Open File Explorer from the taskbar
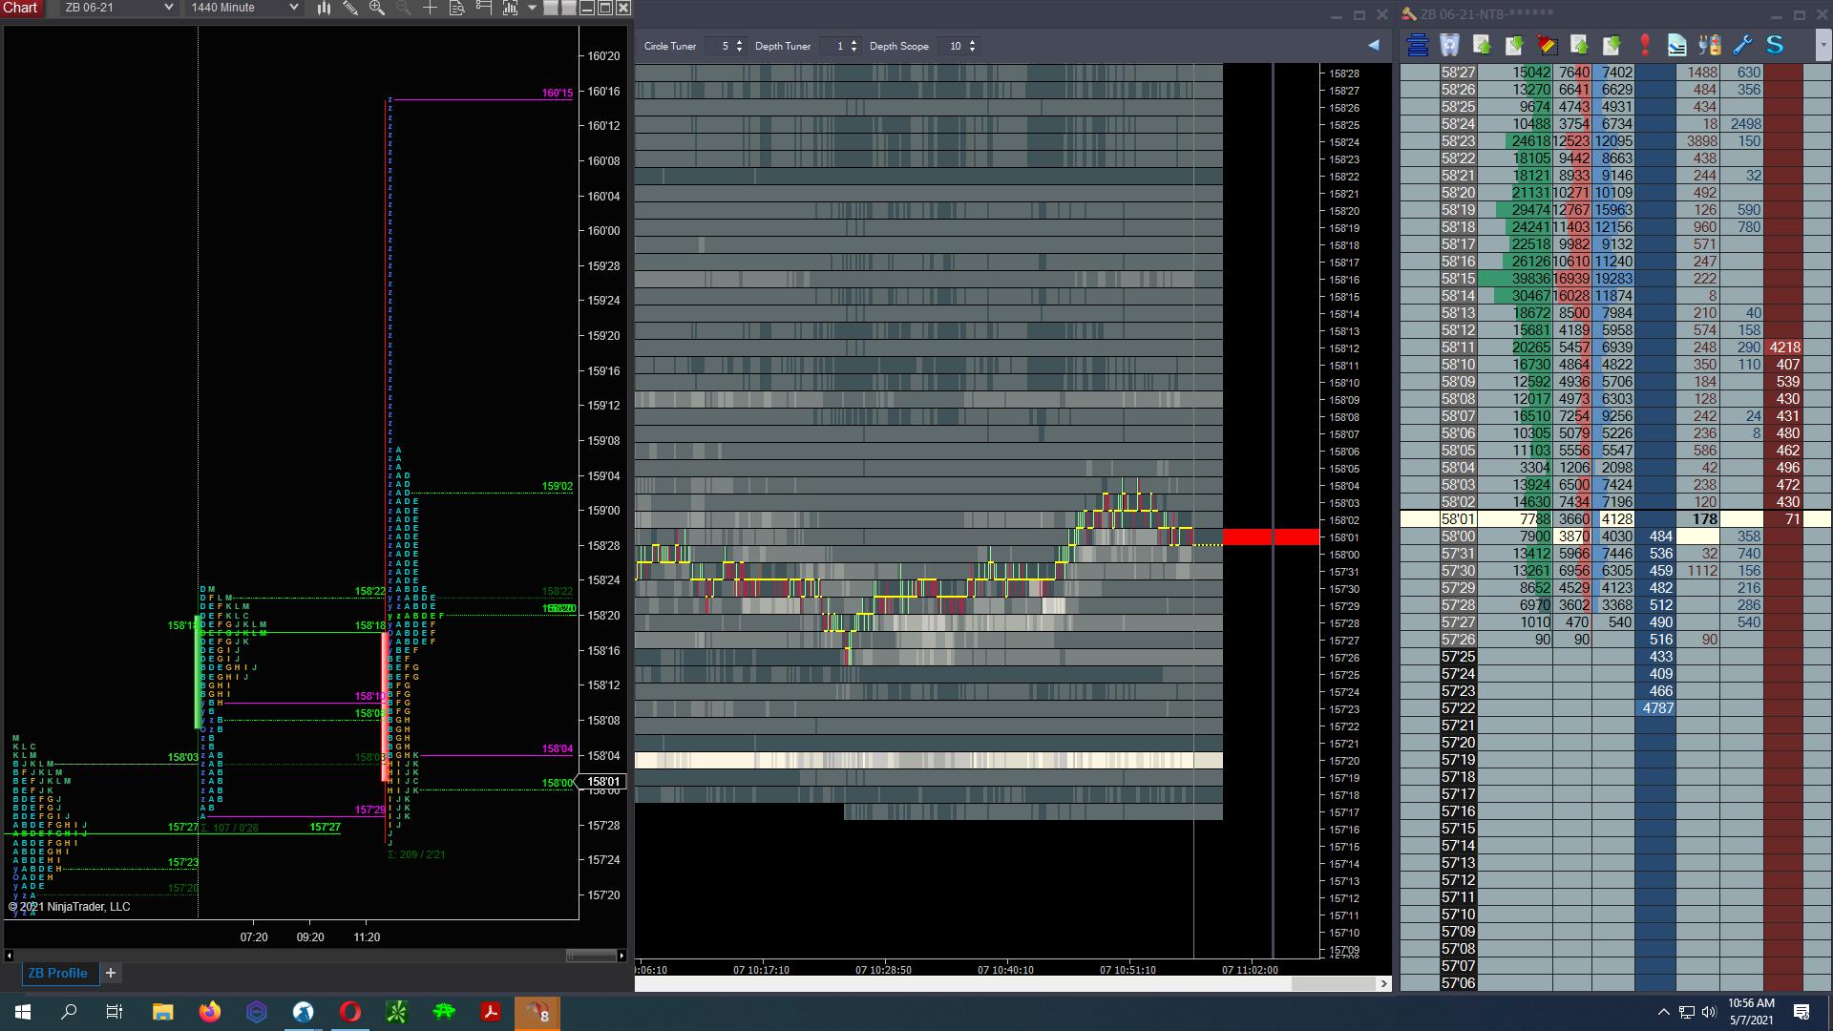 162,1012
